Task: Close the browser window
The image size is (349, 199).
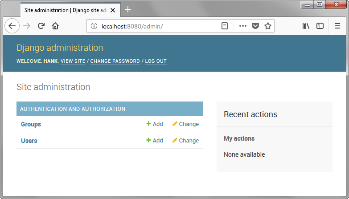Action: [x=336, y=4]
